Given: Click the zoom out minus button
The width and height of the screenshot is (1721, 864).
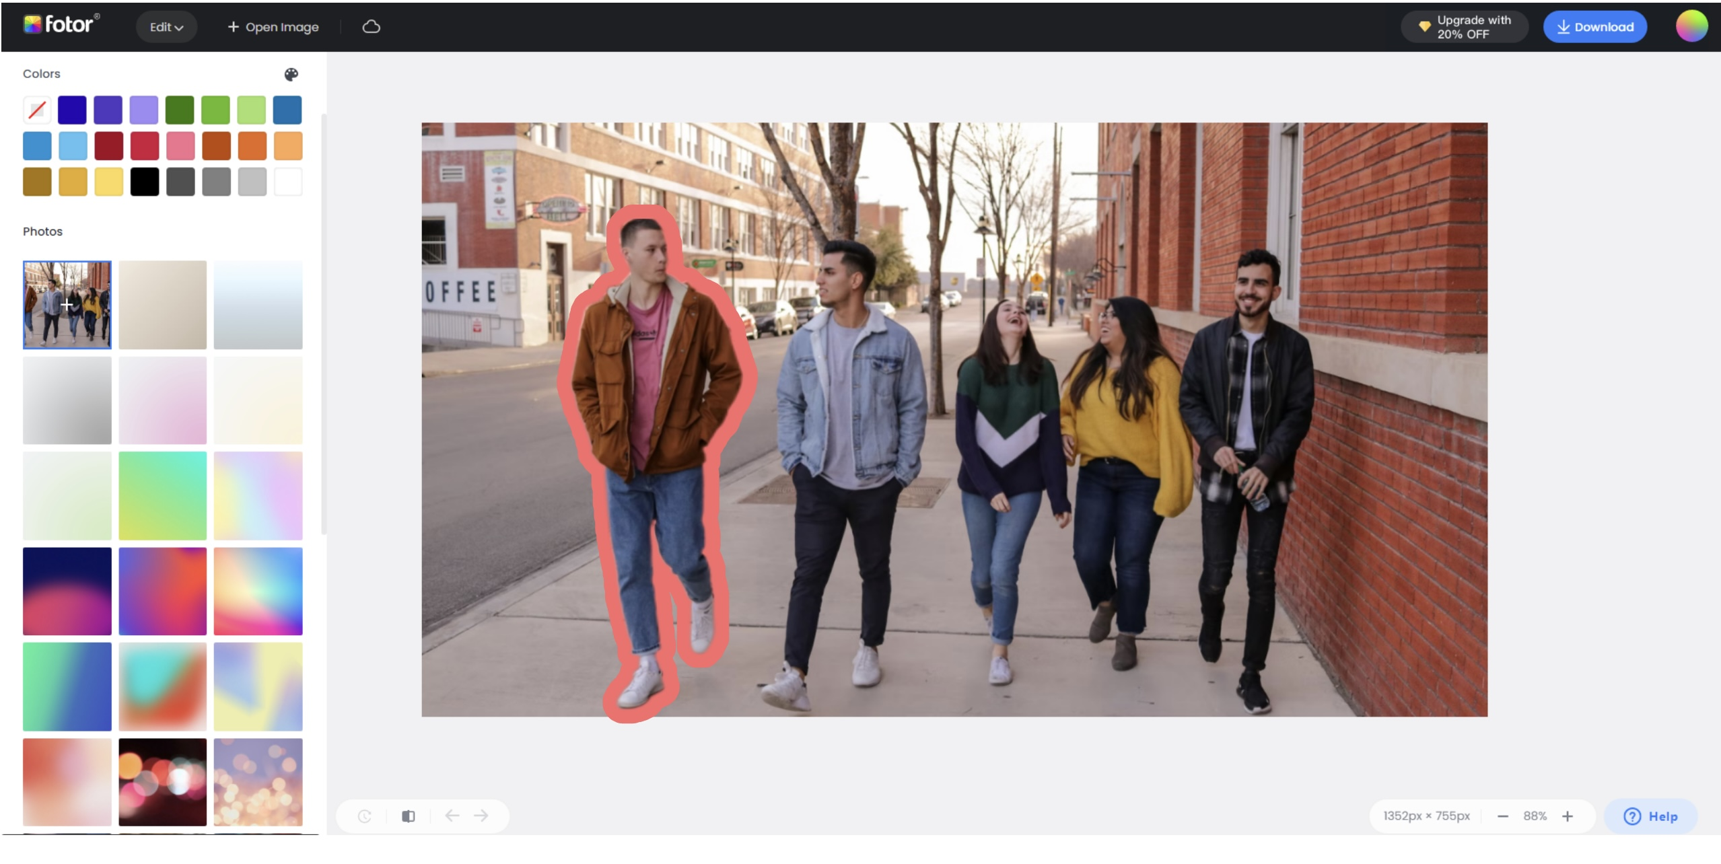Looking at the screenshot, I should point(1503,816).
